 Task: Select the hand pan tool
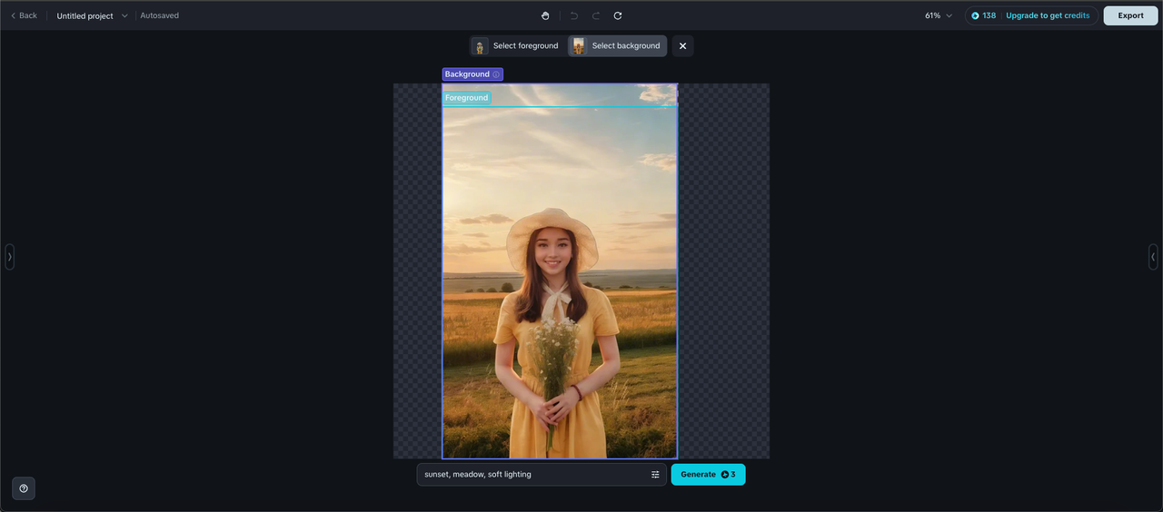point(545,15)
